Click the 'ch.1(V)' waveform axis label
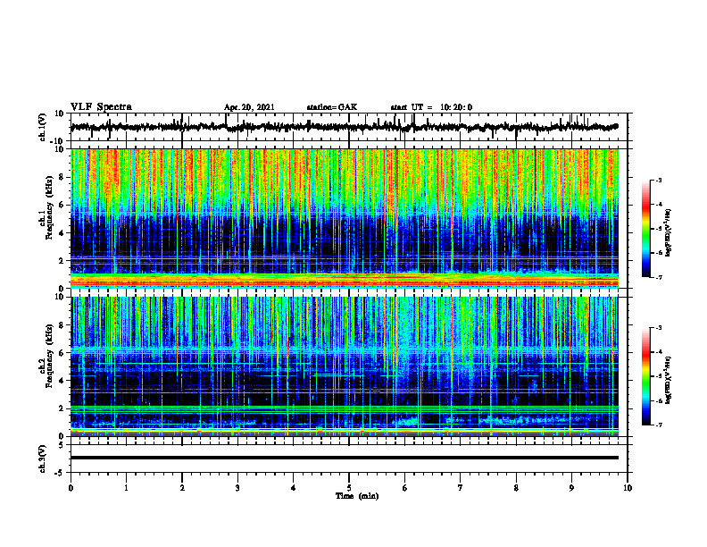Viewport: 707px width, 547px height. tap(44, 127)
